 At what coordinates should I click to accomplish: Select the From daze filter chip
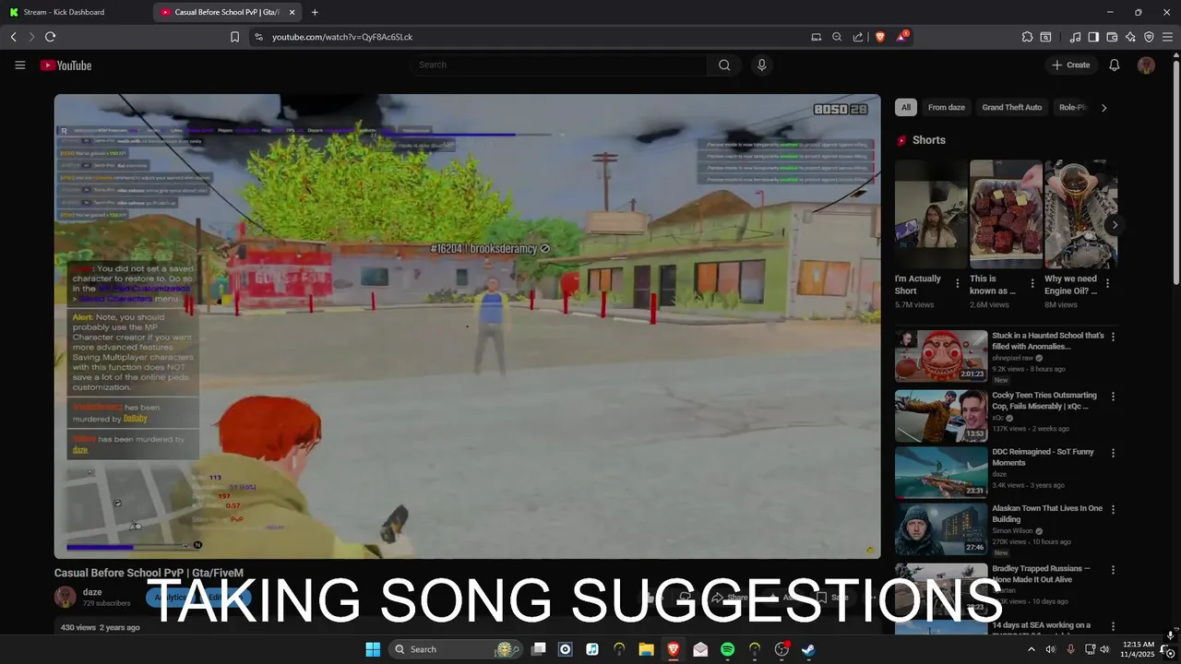946,107
